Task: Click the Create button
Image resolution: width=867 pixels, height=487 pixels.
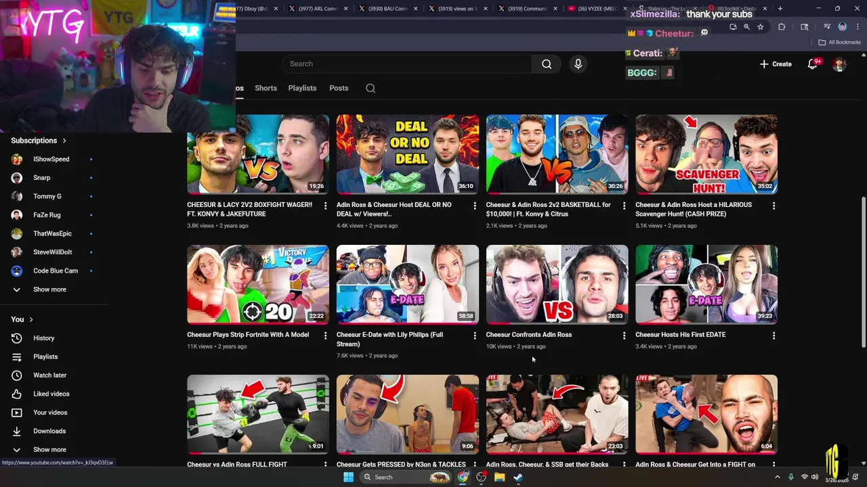Action: tap(776, 64)
